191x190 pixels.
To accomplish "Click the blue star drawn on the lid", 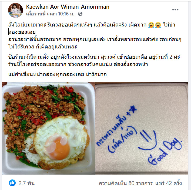I will coord(133,109).
